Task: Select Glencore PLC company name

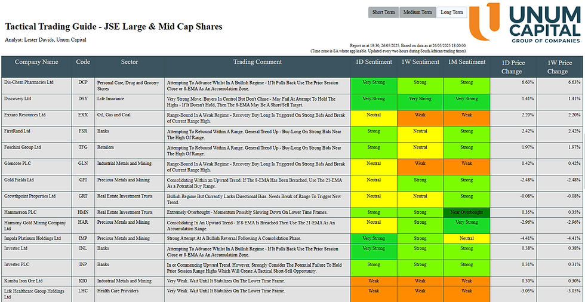Action: 19,164
